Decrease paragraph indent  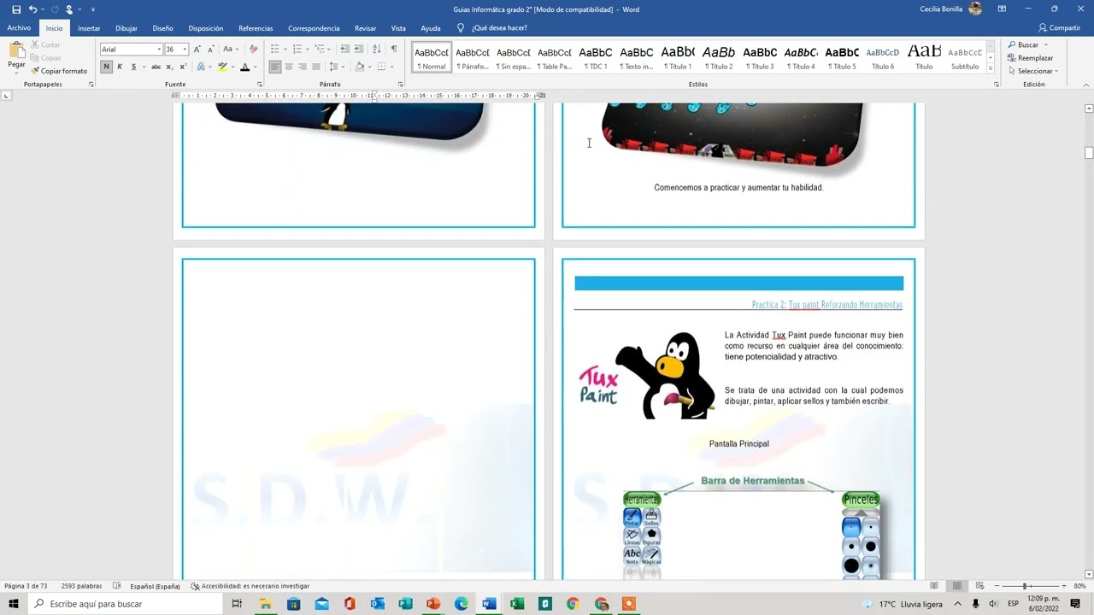[344, 50]
